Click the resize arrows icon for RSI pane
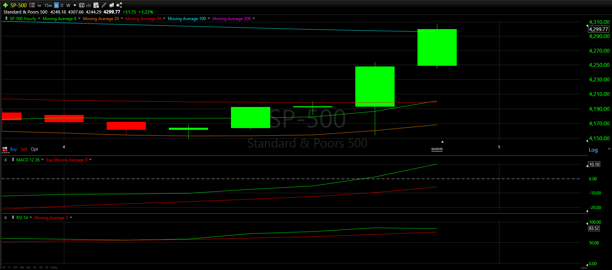 tap(13, 217)
